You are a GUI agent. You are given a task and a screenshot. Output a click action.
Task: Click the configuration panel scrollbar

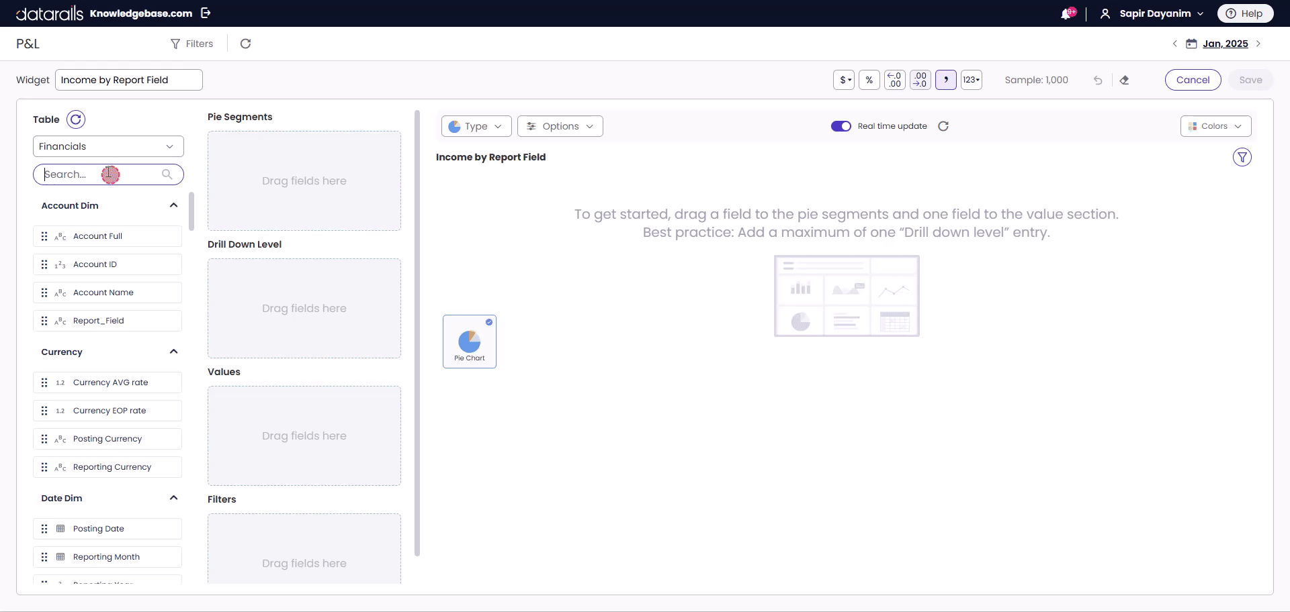[x=417, y=334]
